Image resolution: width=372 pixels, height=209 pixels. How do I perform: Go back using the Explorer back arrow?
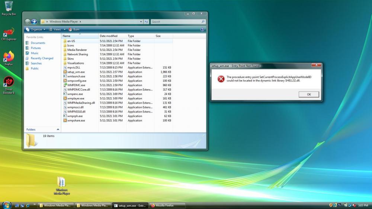click(x=28, y=22)
